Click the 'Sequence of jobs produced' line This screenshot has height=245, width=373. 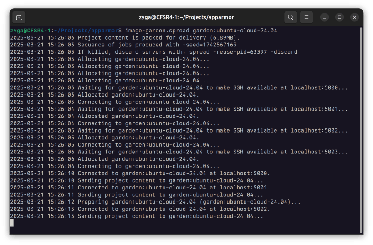(123, 45)
